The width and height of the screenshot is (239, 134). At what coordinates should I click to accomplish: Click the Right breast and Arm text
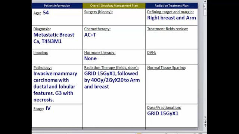tap(171, 18)
